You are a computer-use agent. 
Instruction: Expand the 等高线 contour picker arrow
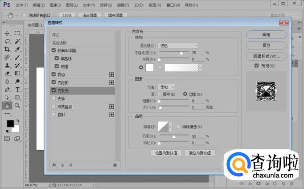[x=170, y=127]
